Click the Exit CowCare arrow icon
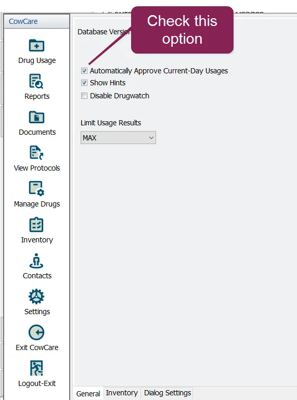The image size is (297, 400). point(36,332)
